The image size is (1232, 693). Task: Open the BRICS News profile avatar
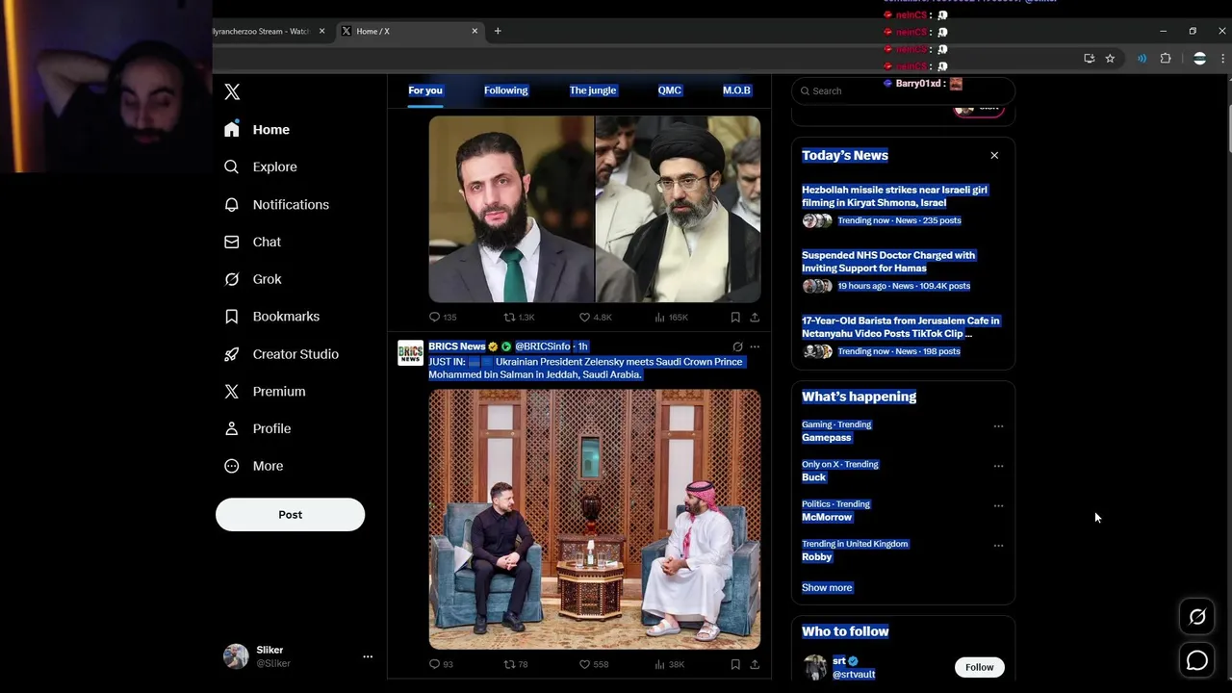tap(410, 352)
